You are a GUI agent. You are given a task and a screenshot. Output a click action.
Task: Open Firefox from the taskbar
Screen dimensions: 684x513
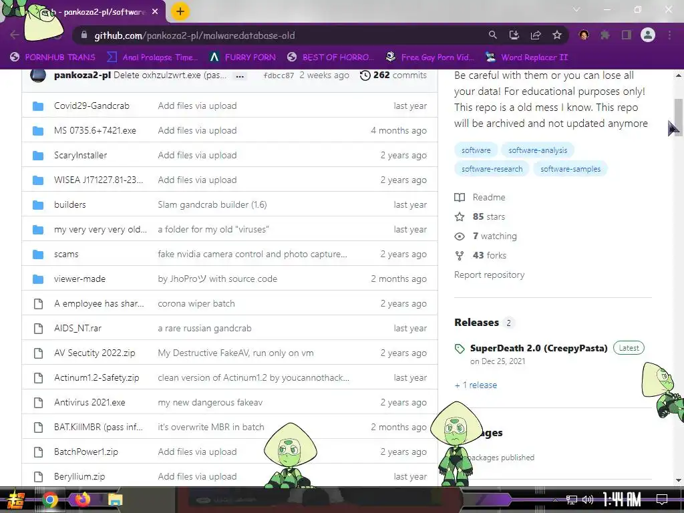(x=82, y=499)
